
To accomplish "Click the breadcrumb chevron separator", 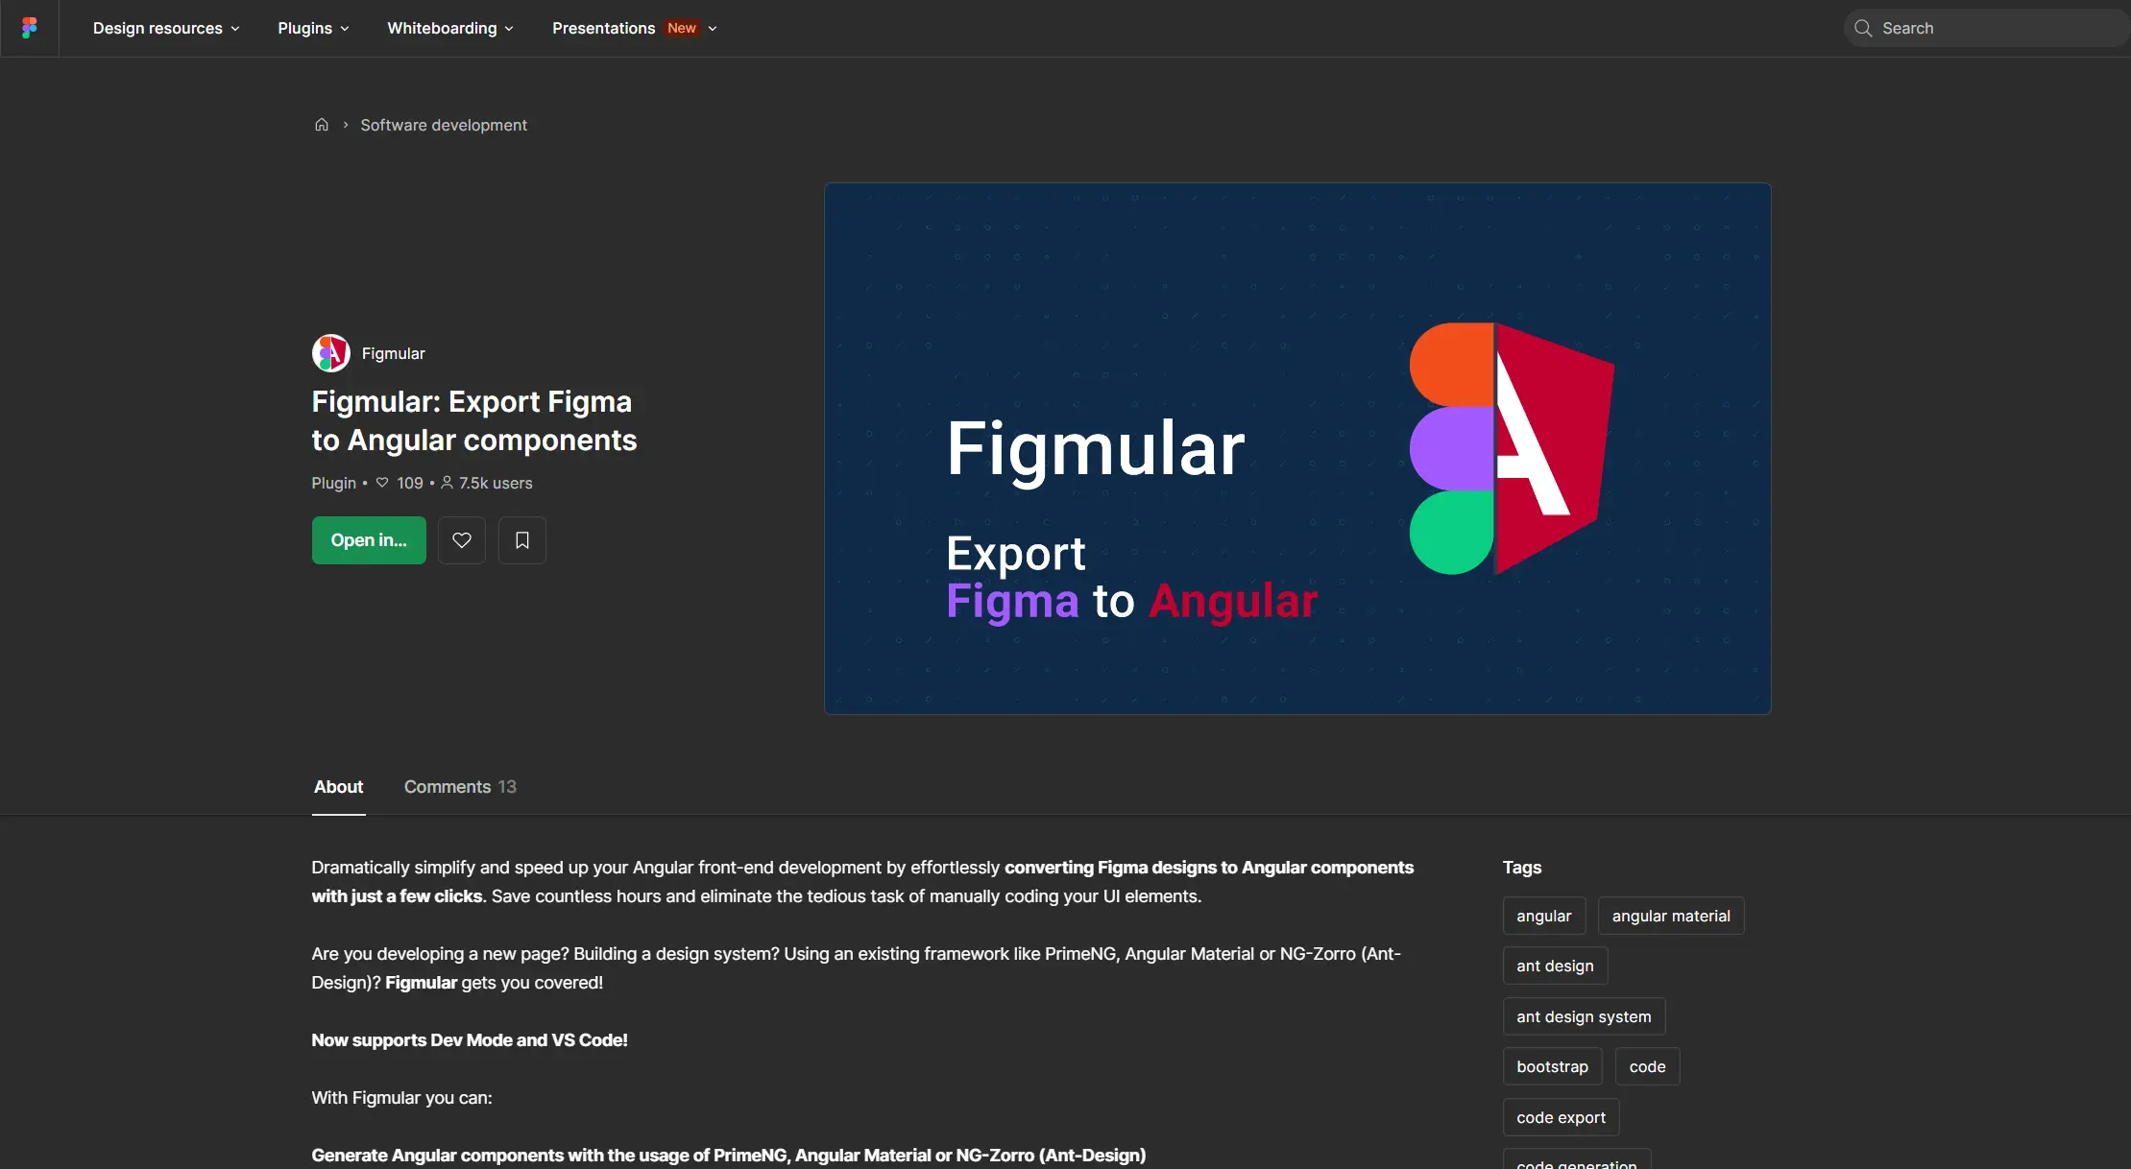I will (345, 125).
